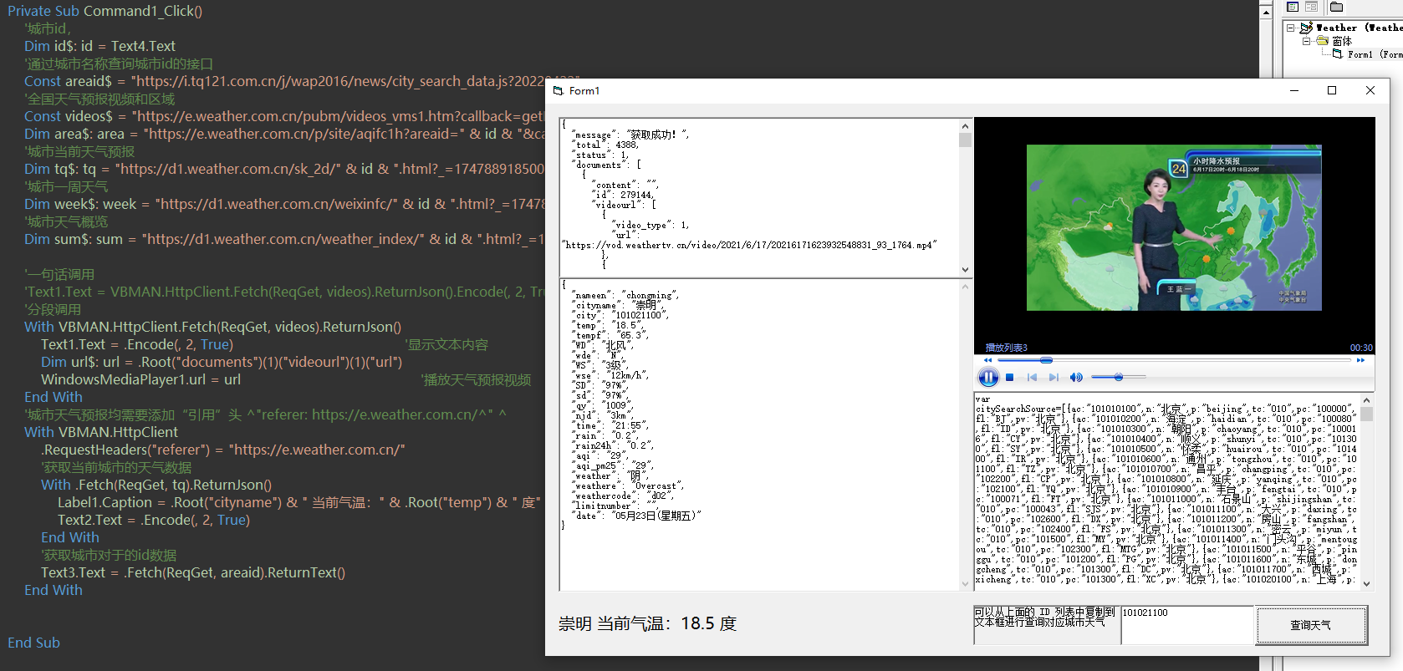Click "cityname": "崇明" in weather JSON
This screenshot has width=1403, height=671.
click(619, 306)
